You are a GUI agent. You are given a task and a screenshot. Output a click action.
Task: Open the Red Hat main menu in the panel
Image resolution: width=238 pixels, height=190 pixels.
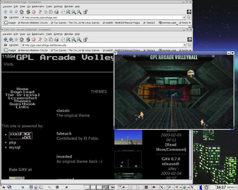point(4,187)
